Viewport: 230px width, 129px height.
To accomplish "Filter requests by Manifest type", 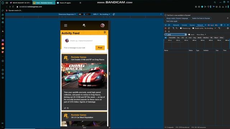I will pos(206,38).
